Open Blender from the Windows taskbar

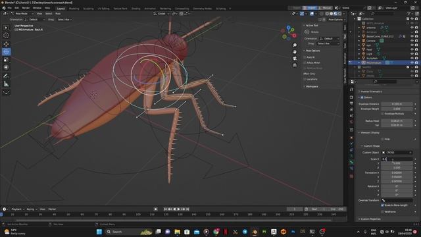[x=255, y=232]
